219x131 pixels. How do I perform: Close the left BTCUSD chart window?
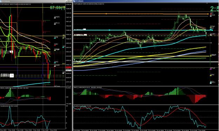[71, 1]
